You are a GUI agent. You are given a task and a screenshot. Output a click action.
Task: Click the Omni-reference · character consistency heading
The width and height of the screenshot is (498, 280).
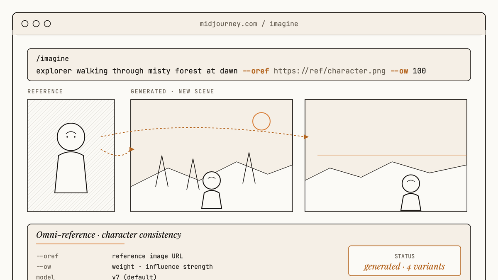pyautogui.click(x=109, y=235)
